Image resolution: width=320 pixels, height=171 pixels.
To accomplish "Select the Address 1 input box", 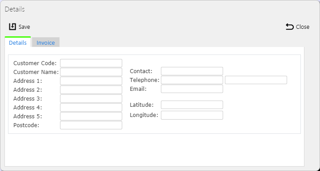I will (91, 81).
